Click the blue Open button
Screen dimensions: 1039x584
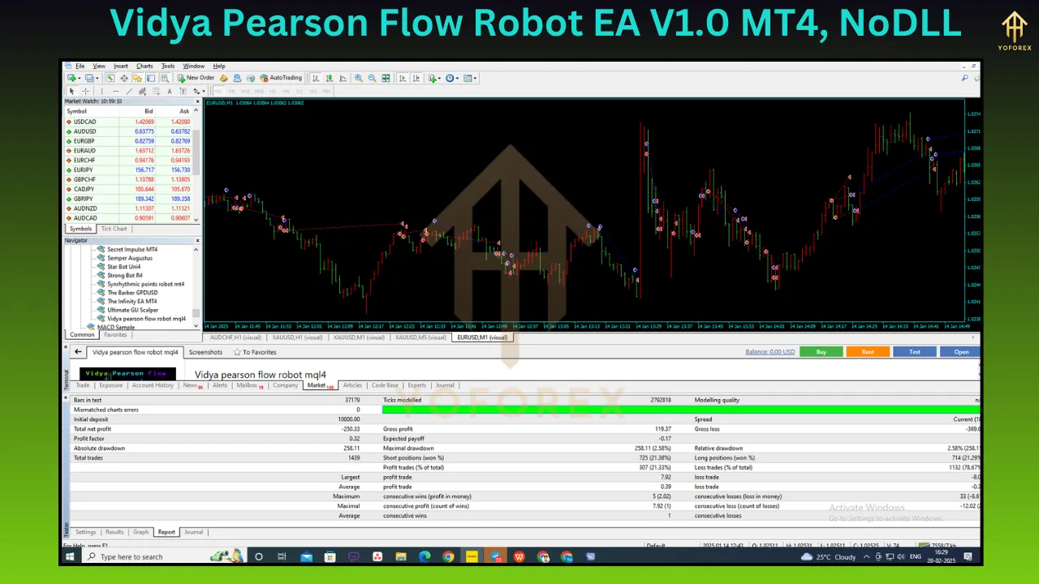click(x=961, y=352)
